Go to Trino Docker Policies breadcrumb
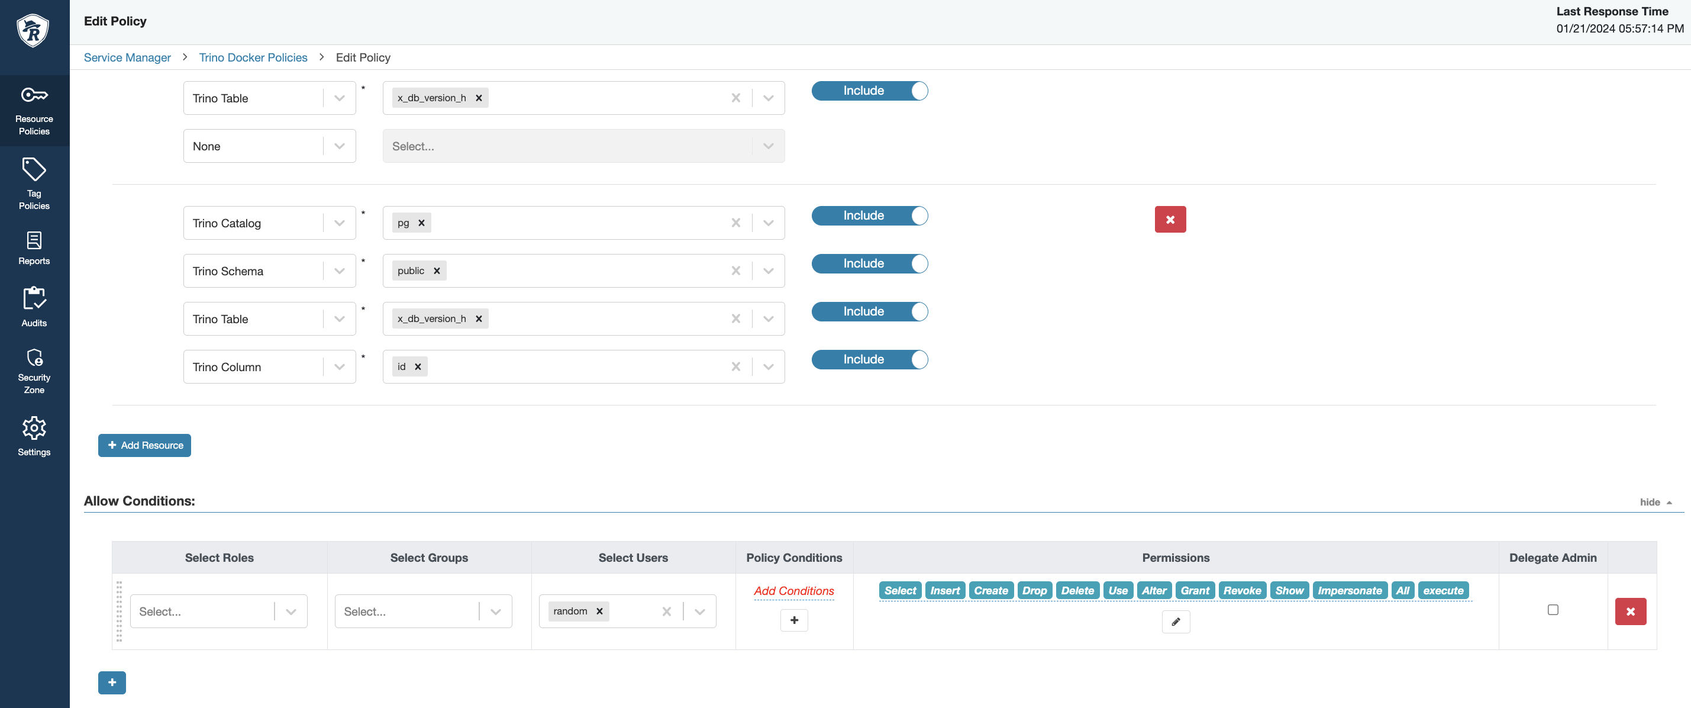 click(x=253, y=57)
